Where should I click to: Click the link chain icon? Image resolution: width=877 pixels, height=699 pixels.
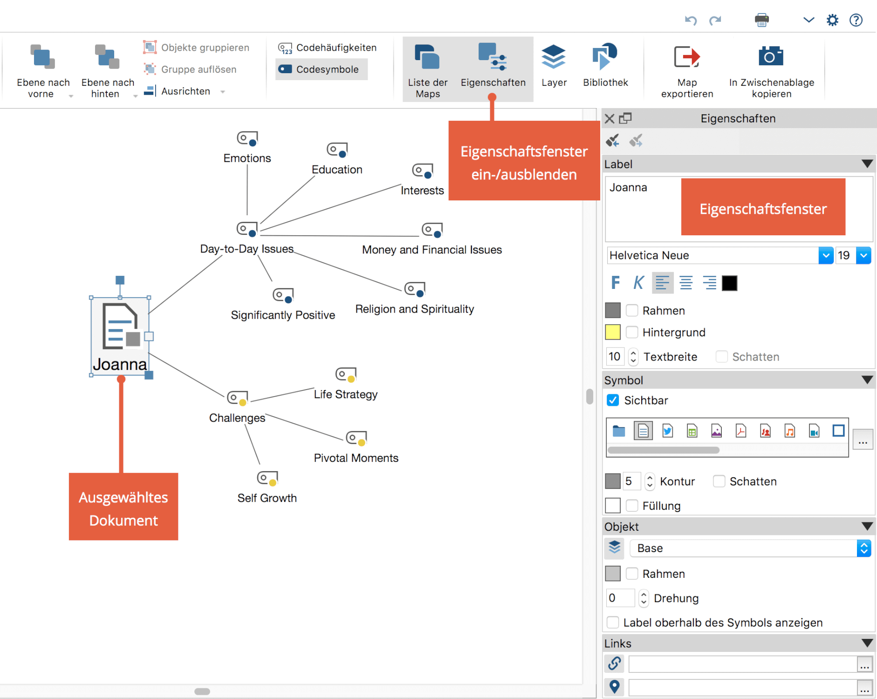coord(614,663)
